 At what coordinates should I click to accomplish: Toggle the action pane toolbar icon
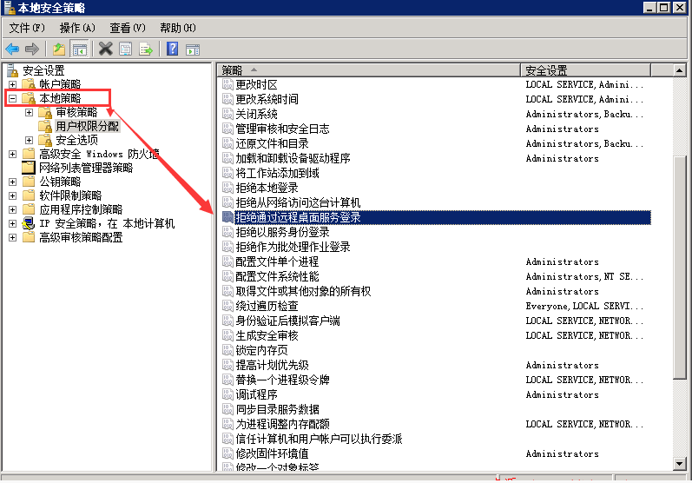[x=193, y=49]
